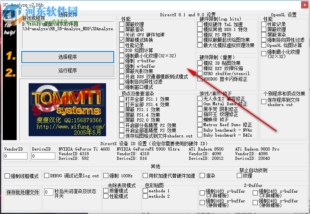
Task: Enable Ruby benchmark - R42x
Action: point(200,135)
